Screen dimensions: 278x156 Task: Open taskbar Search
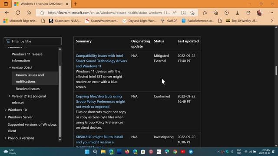tap(95, 152)
